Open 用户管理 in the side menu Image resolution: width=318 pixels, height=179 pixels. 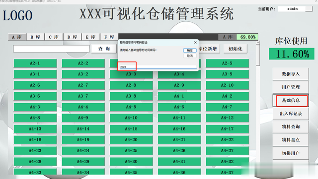(290, 87)
